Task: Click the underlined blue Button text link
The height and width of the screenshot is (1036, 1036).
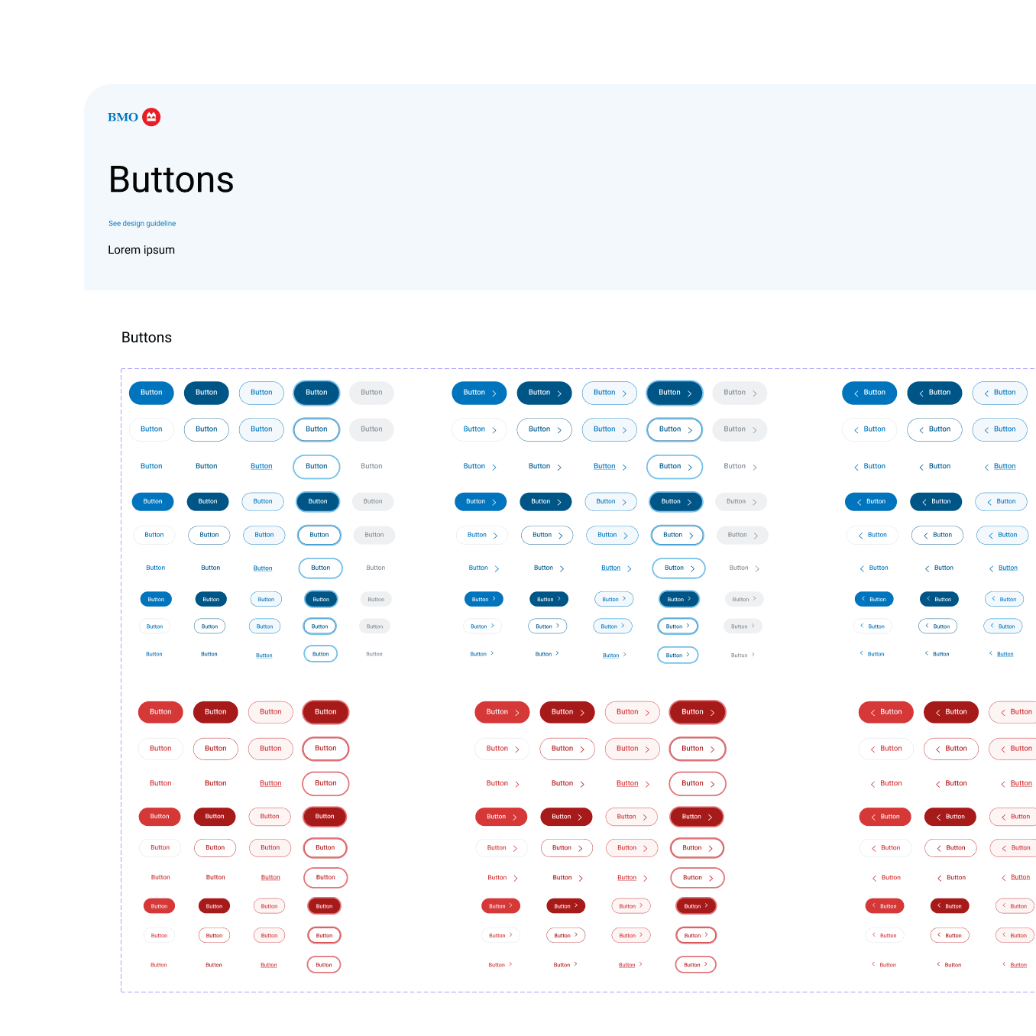Action: click(261, 466)
